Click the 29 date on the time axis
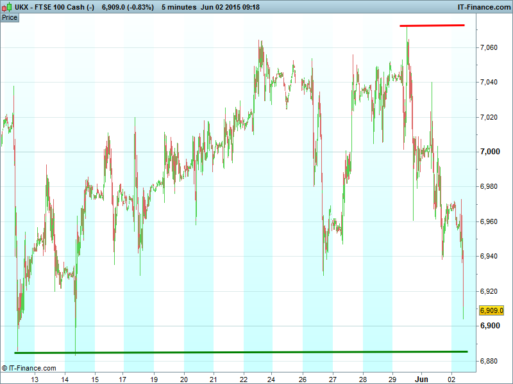Image resolution: width=513 pixels, height=384 pixels. point(392,379)
